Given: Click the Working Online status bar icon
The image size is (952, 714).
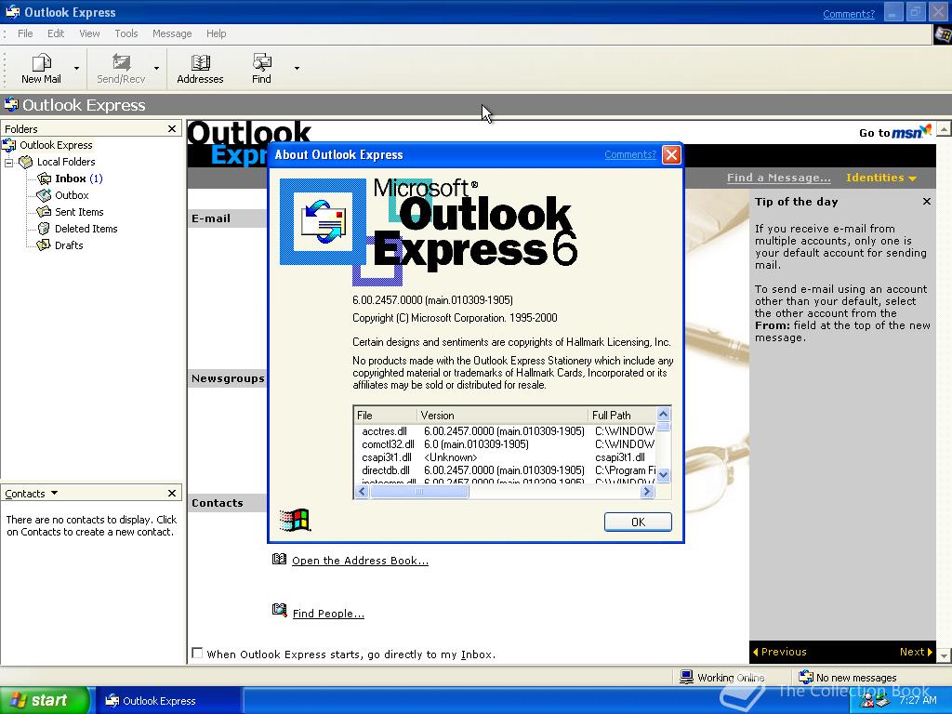Looking at the screenshot, I should point(686,677).
